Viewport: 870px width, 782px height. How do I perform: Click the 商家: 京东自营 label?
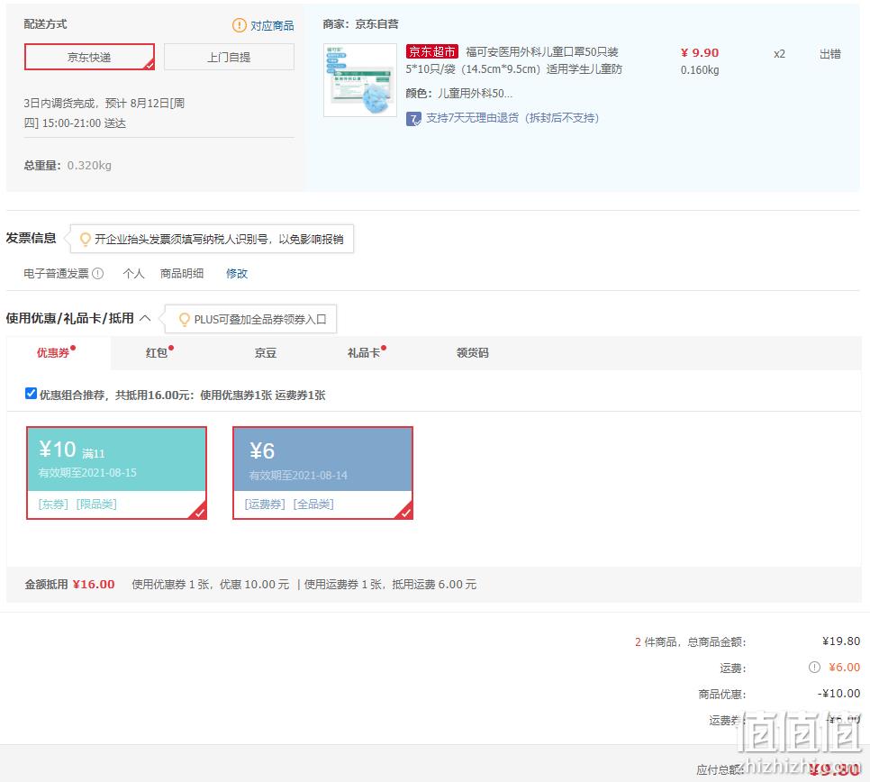point(360,23)
